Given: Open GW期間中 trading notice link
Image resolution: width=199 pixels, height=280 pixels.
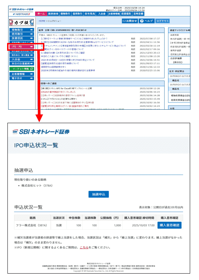Looking at the screenshot, I should 77,42.
